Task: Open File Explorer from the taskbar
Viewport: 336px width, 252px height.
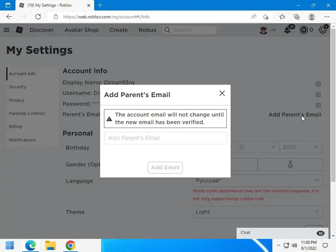Action: point(50,245)
